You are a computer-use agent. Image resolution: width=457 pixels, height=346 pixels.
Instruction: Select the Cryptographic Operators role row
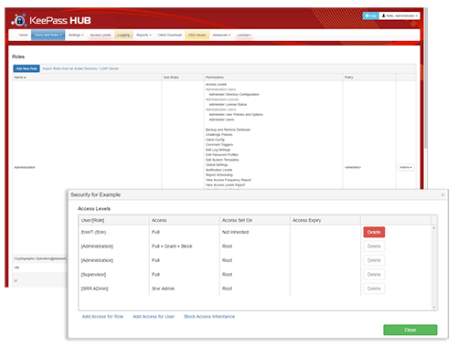click(x=40, y=258)
